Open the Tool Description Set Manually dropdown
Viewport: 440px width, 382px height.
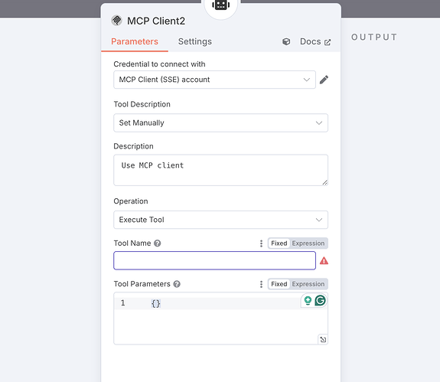pyautogui.click(x=221, y=123)
